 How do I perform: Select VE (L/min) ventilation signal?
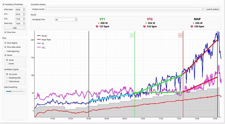pos(7,74)
